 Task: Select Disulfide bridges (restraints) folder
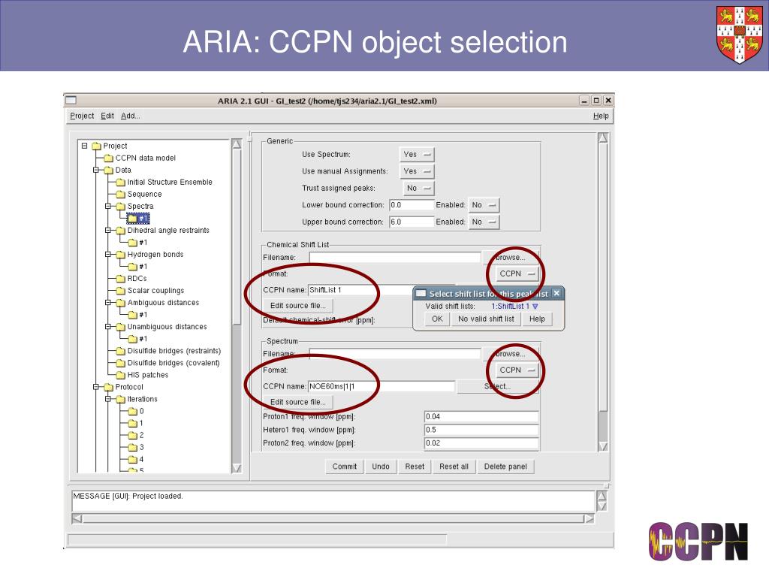click(169, 351)
